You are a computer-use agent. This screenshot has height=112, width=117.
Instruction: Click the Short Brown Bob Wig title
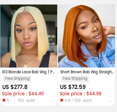[x=87, y=72]
